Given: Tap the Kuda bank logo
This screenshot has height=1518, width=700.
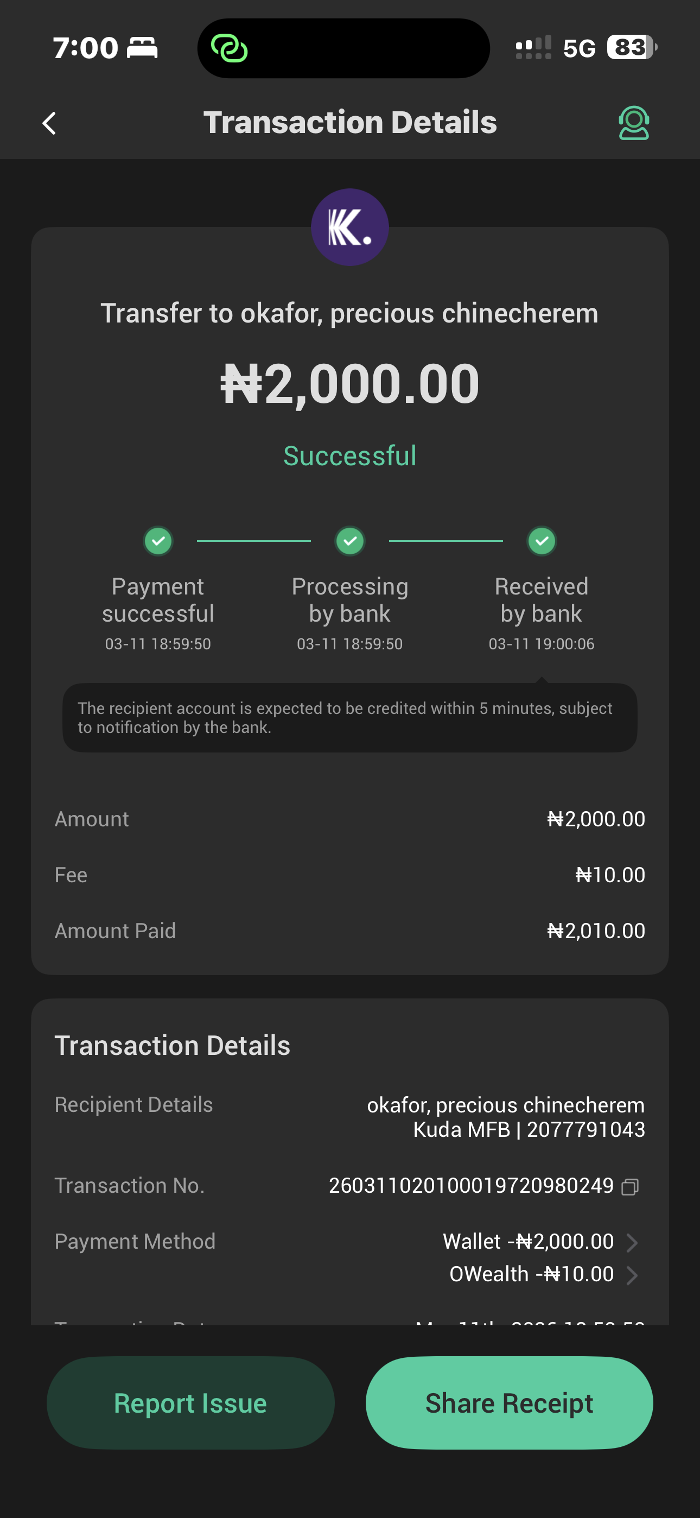Looking at the screenshot, I should 349,227.
